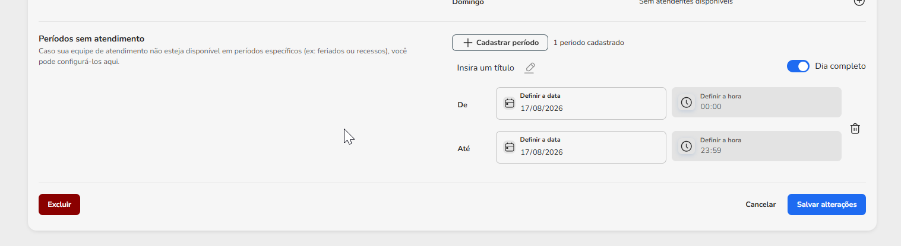Screen dimensions: 901x246
Task: Select the De time field showing 00:00
Action: pos(757,103)
